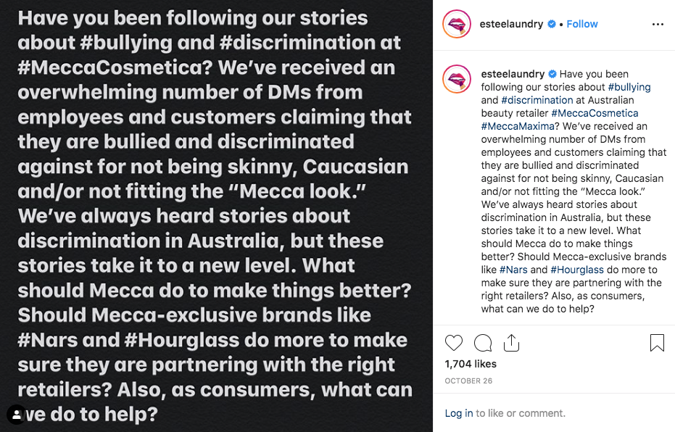Follow the esteelaundry account
This screenshot has height=432, width=675.
point(582,24)
